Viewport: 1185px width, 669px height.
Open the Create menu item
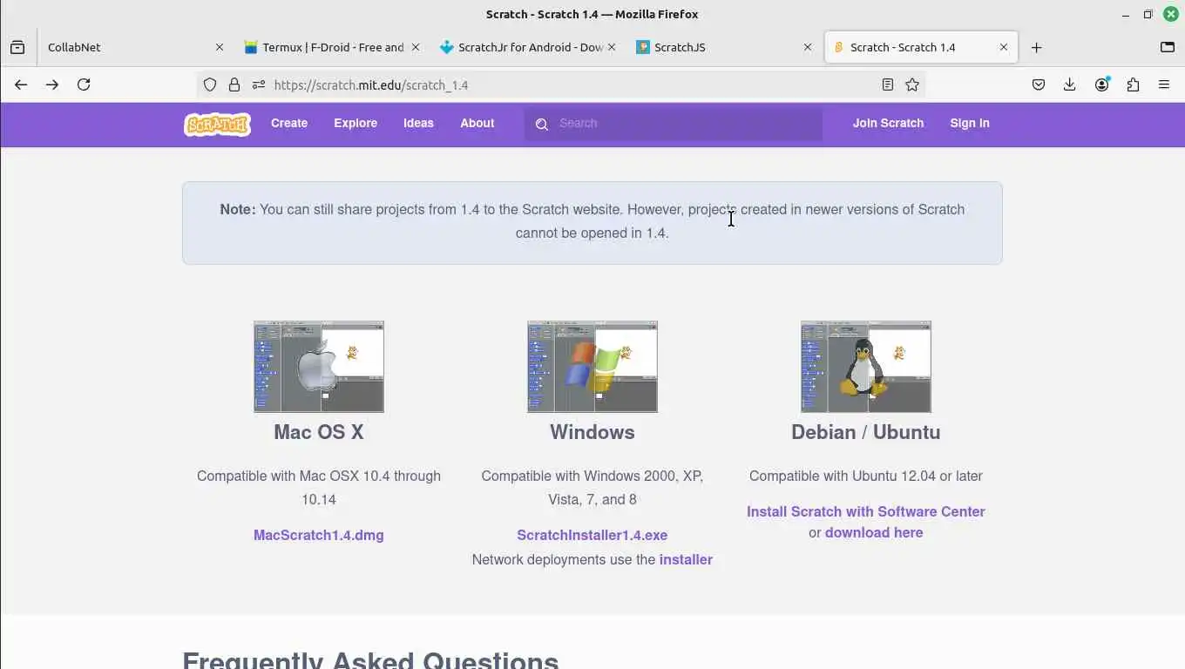point(289,124)
